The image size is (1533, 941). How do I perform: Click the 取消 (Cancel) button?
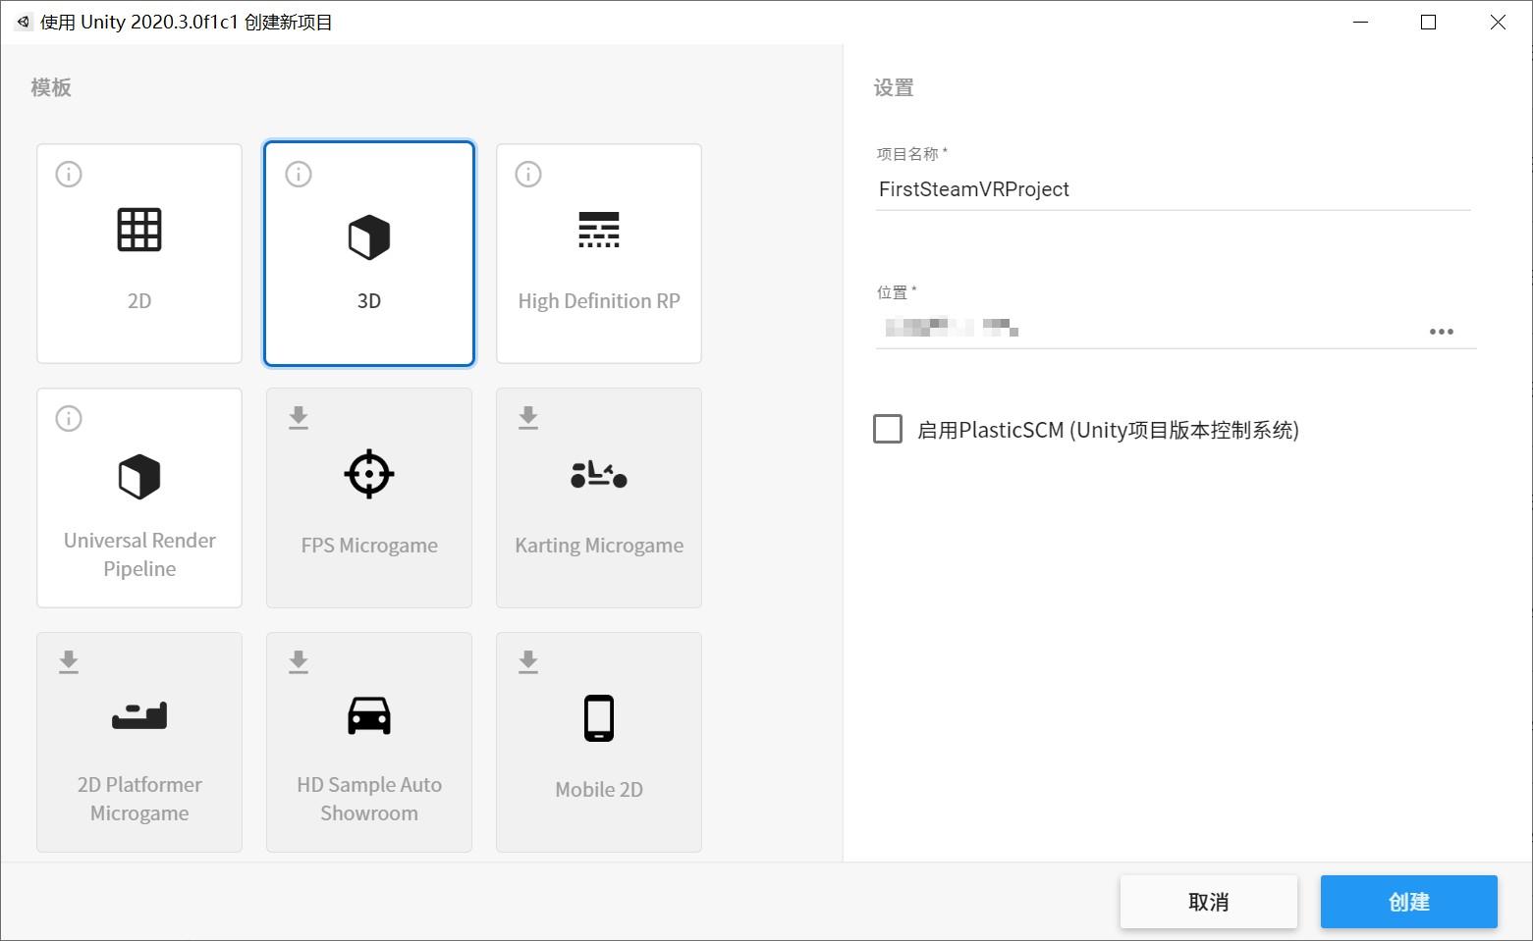(x=1209, y=902)
